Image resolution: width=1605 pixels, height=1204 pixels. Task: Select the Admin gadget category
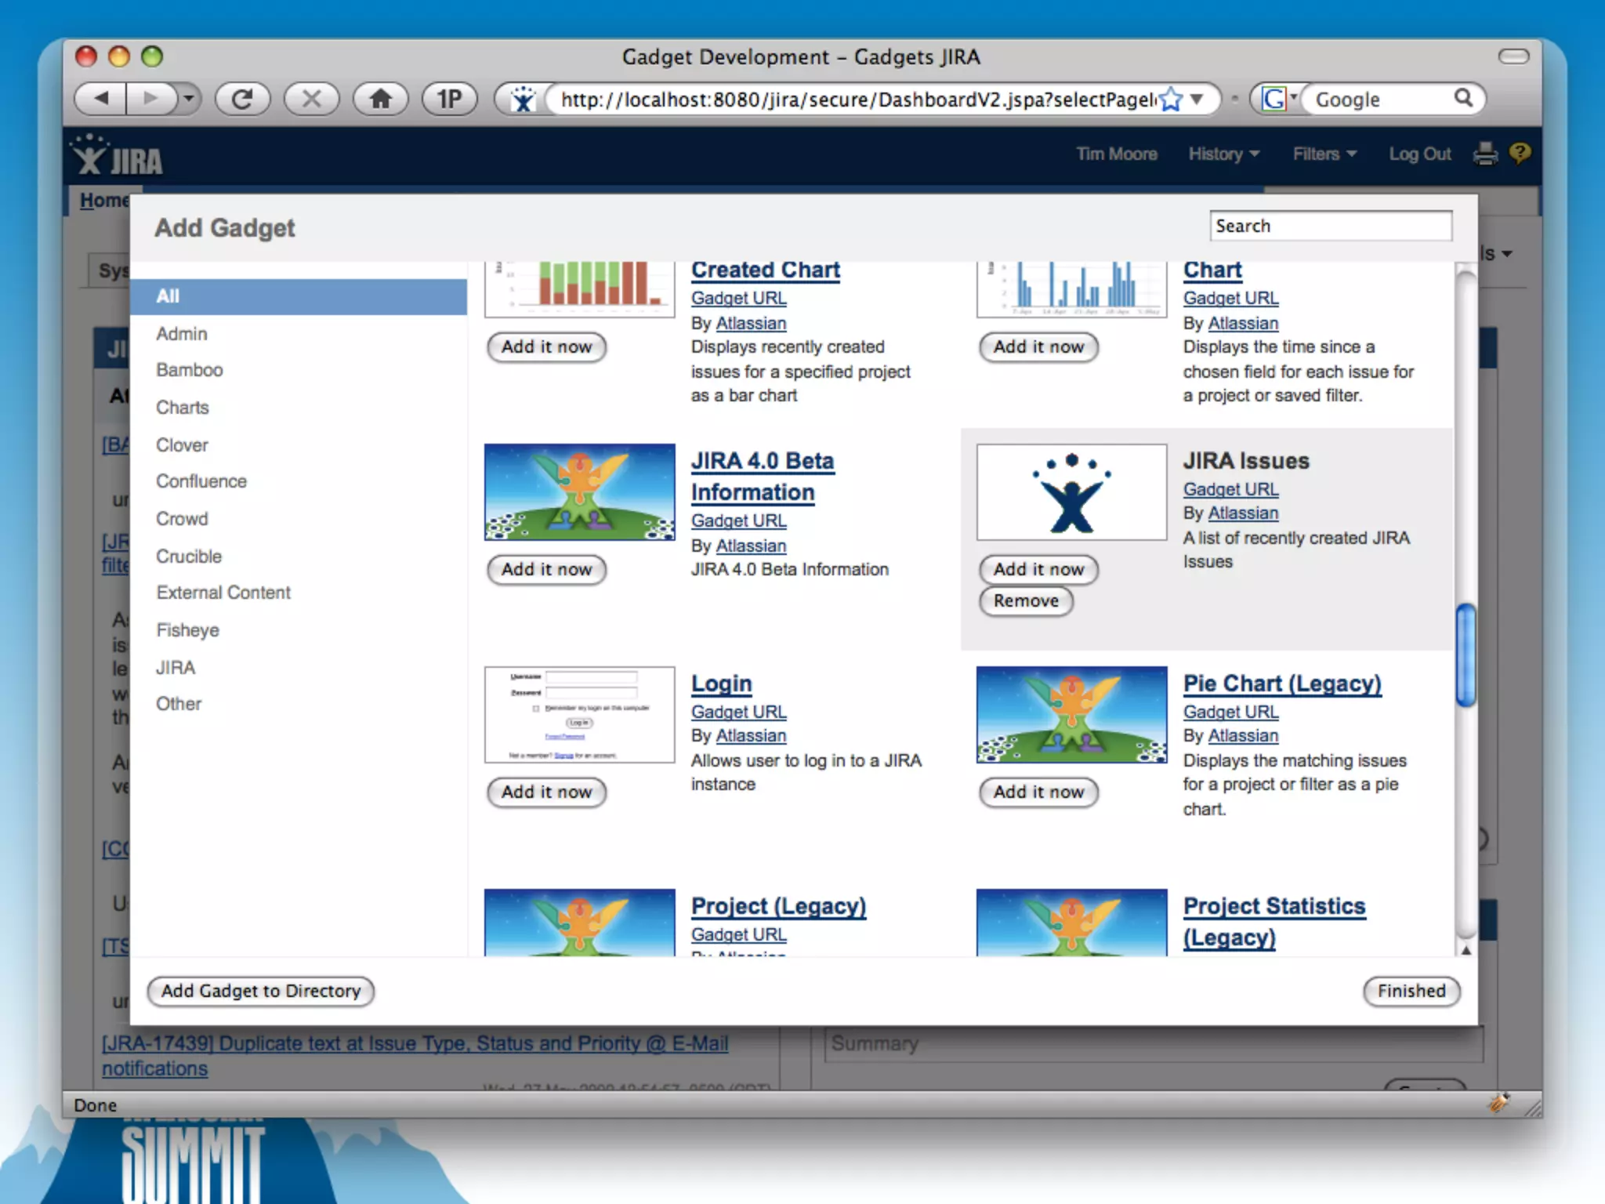(181, 334)
